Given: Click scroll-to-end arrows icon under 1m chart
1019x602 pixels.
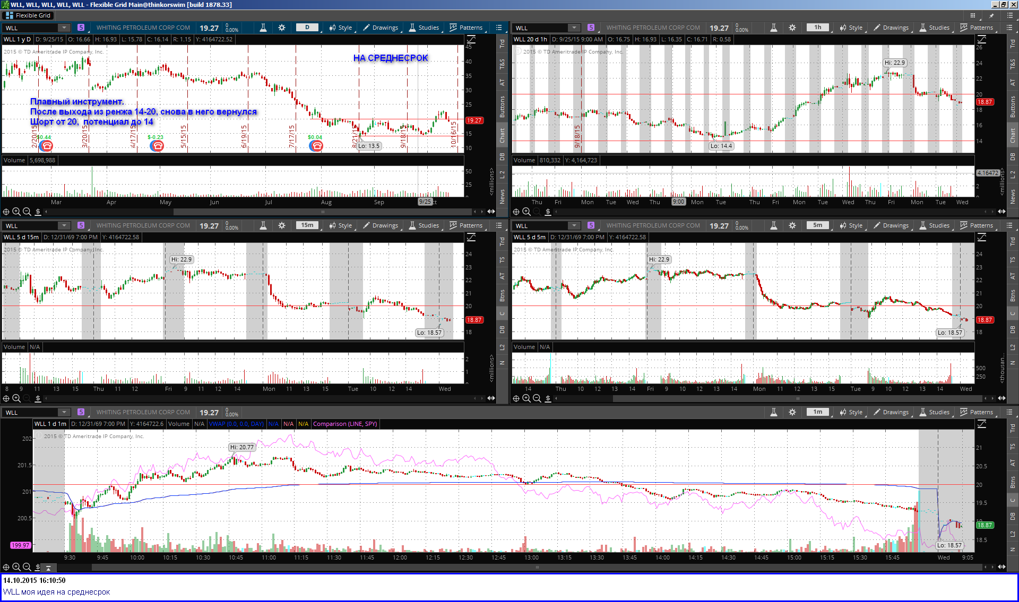Looking at the screenshot, I should point(1001,567).
